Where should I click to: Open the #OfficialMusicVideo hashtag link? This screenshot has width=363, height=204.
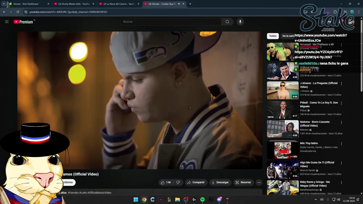click(99, 193)
